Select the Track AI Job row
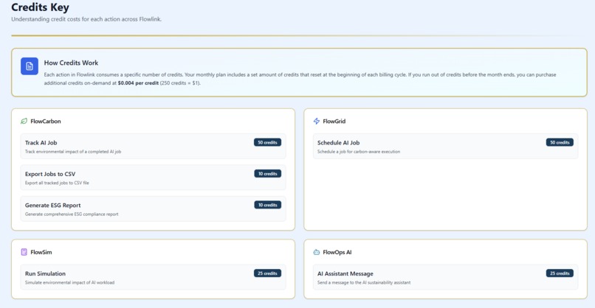 [x=153, y=146]
